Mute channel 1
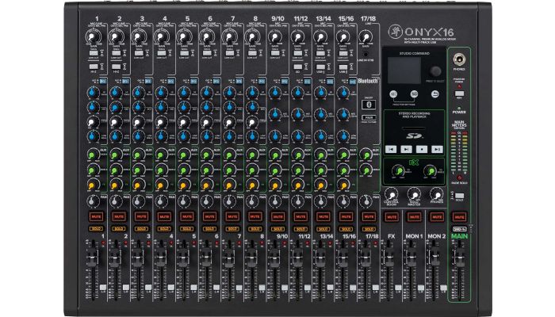The height and width of the screenshot is (317, 555). 97,215
